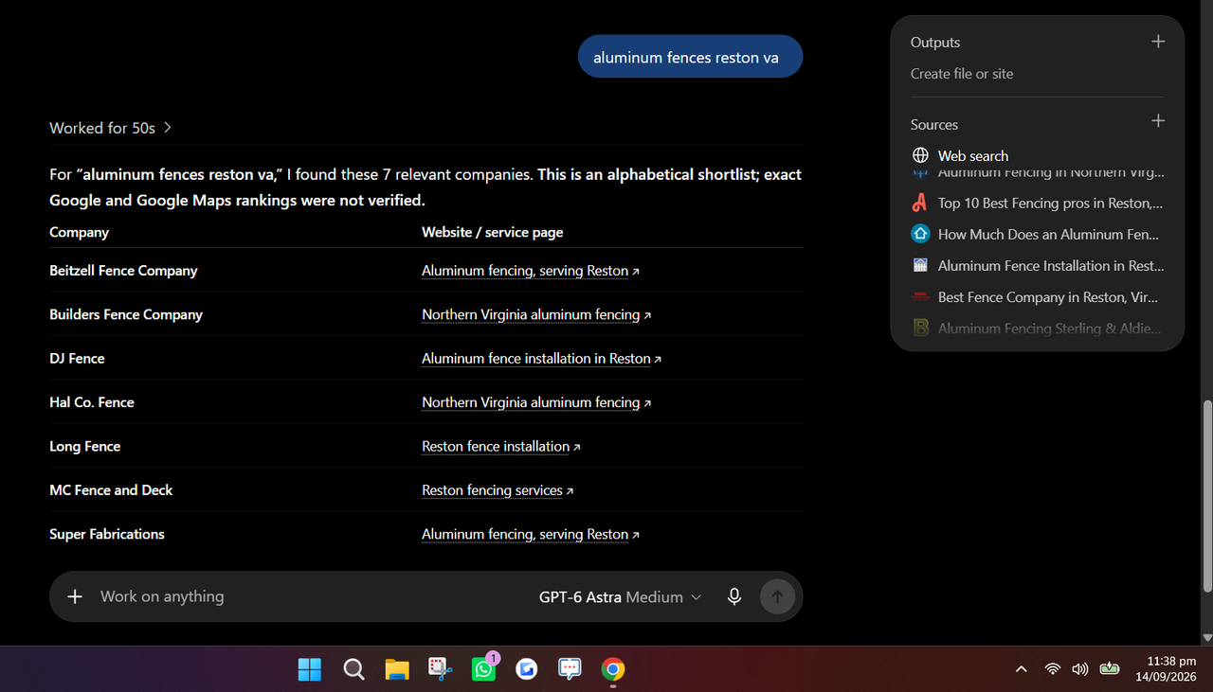Click the Wi-Fi icon in system tray

[1052, 668]
